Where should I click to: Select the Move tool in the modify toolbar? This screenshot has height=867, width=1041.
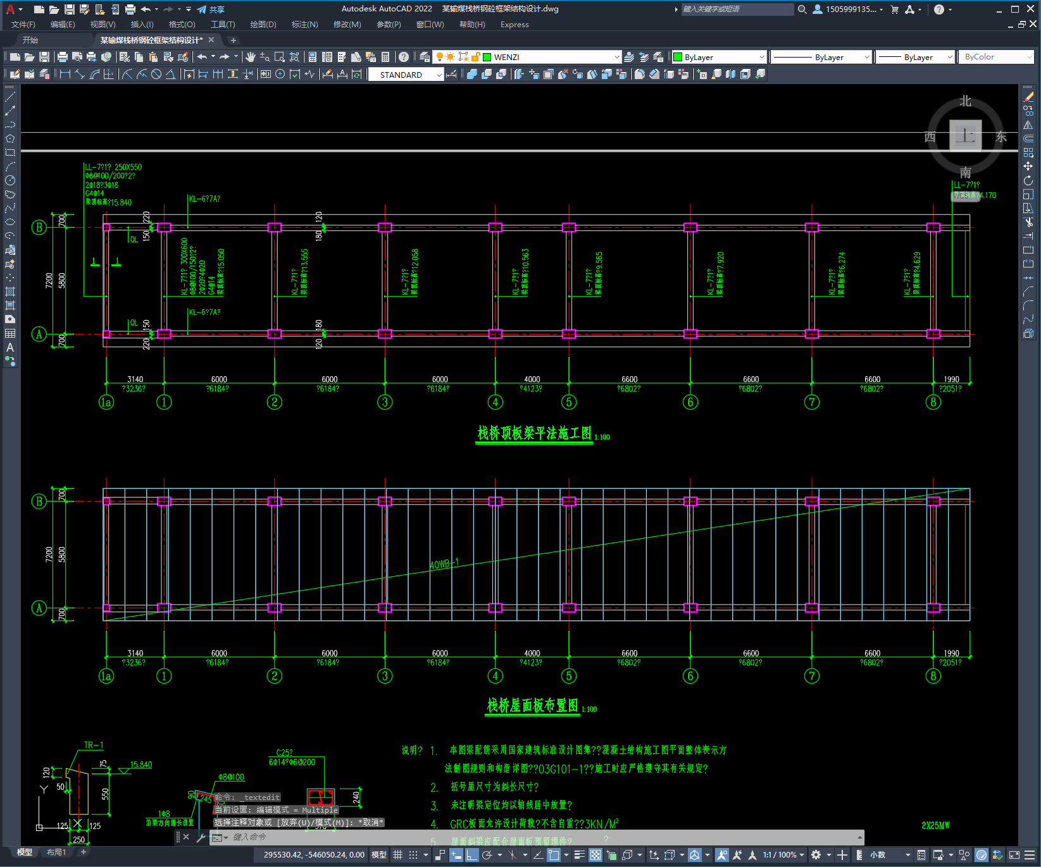(1028, 166)
